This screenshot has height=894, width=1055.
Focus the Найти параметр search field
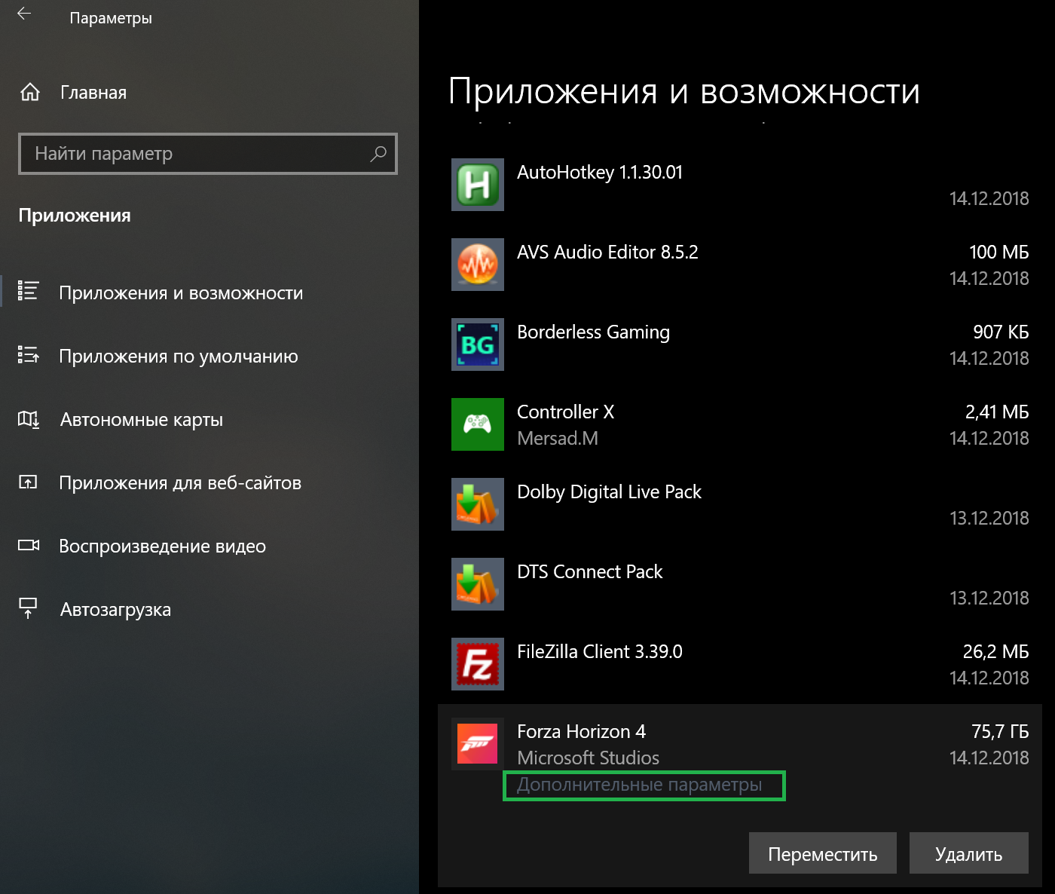pyautogui.click(x=208, y=154)
